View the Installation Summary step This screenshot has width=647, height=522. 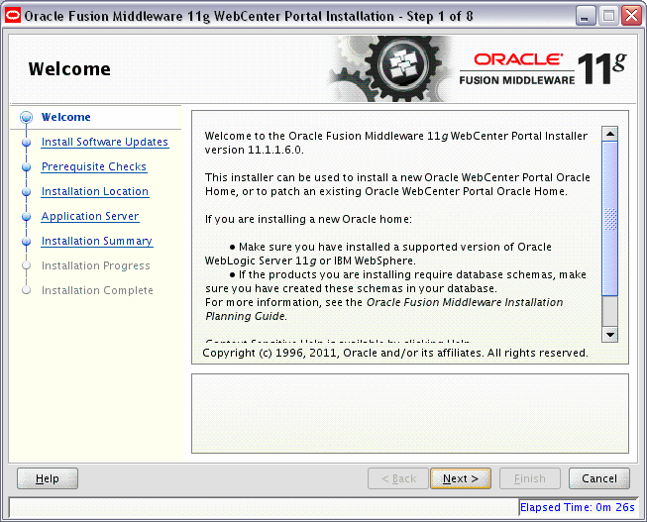point(97,241)
